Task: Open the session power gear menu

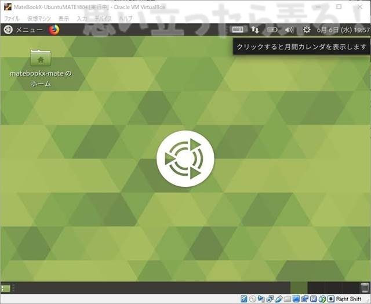Action: pyautogui.click(x=307, y=30)
